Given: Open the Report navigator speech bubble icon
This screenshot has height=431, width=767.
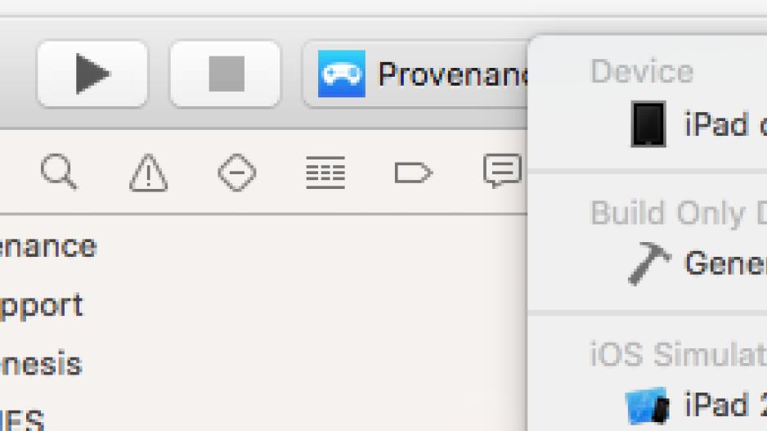Looking at the screenshot, I should point(502,171).
